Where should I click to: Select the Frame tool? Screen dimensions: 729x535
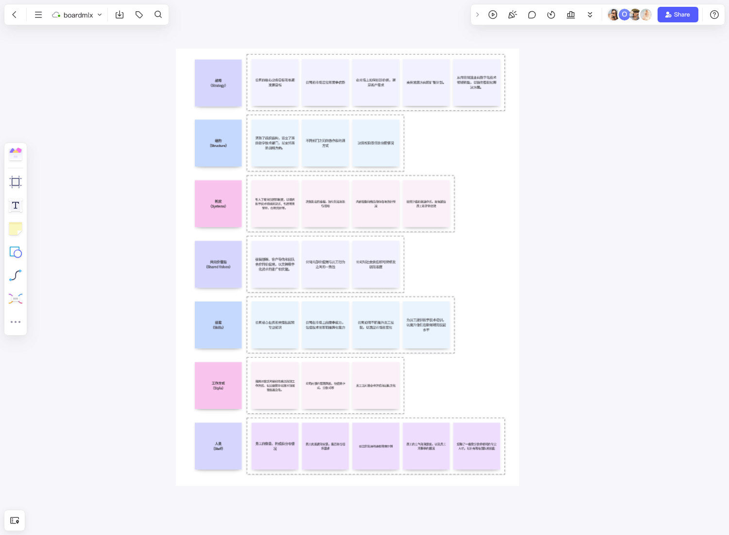(16, 182)
